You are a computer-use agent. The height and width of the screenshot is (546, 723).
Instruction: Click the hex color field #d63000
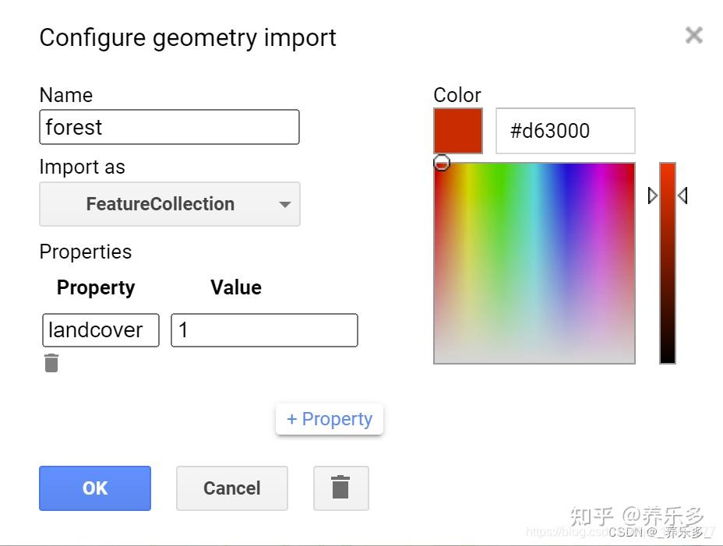[566, 131]
